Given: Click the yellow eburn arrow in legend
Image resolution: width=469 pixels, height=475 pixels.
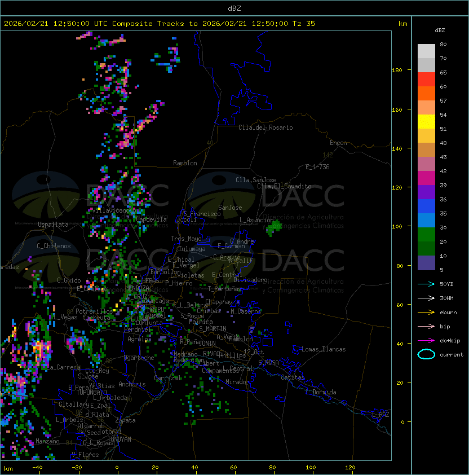Looking at the screenshot, I should point(426,313).
